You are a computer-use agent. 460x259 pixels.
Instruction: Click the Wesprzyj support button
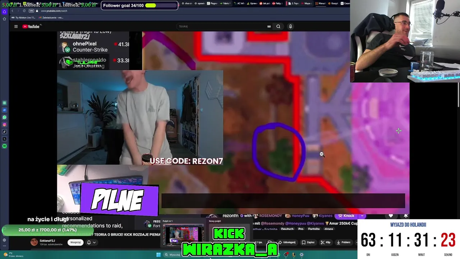[x=75, y=242]
